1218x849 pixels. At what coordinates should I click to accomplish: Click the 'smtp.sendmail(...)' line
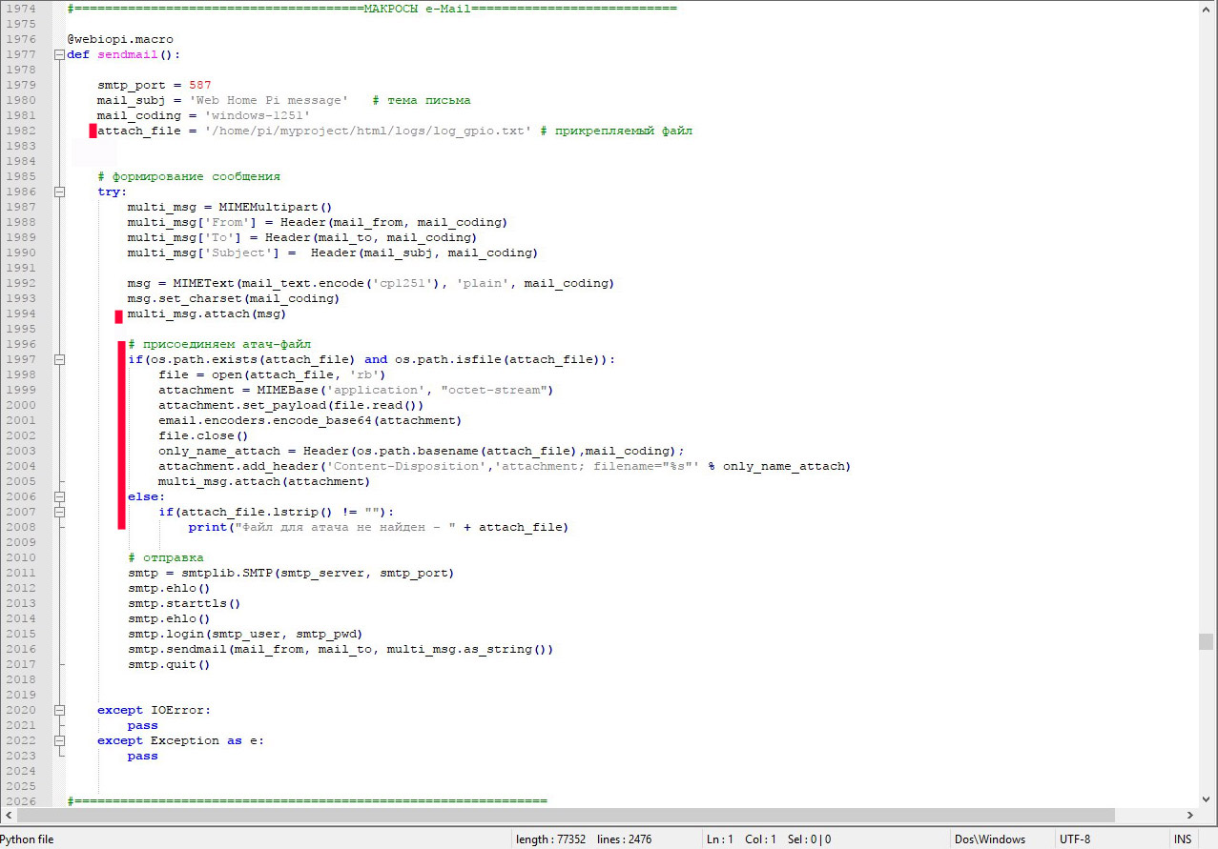pyautogui.click(x=341, y=649)
